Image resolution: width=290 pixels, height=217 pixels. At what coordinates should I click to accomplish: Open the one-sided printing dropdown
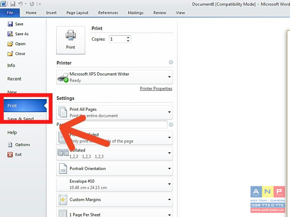point(115,138)
